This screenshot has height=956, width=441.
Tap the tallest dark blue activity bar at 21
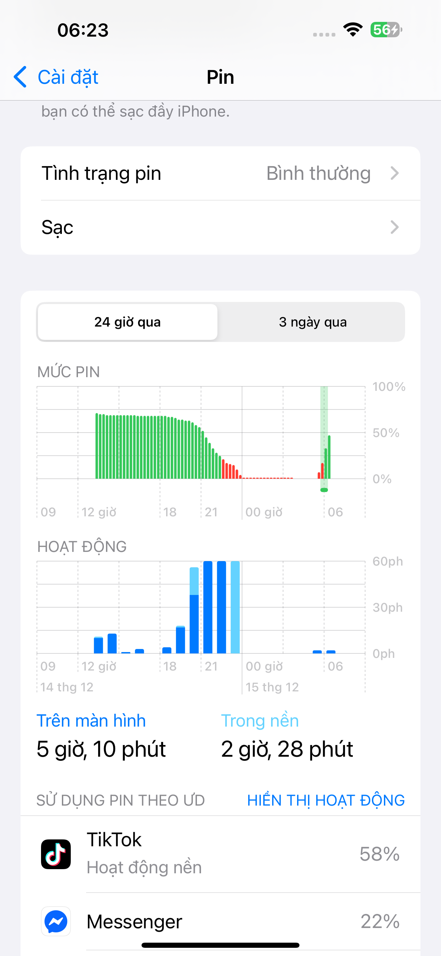pyautogui.click(x=208, y=607)
